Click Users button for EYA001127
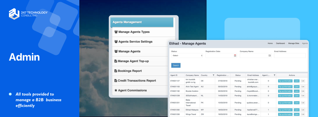The width and height of the screenshot is (318, 117). (x=297, y=81)
